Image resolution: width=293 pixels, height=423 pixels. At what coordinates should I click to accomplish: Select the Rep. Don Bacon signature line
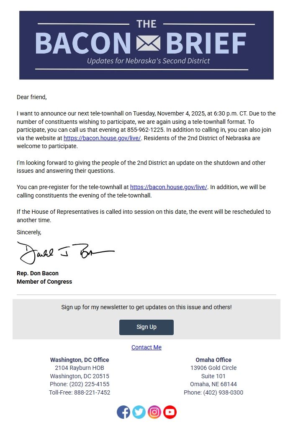(37, 273)
